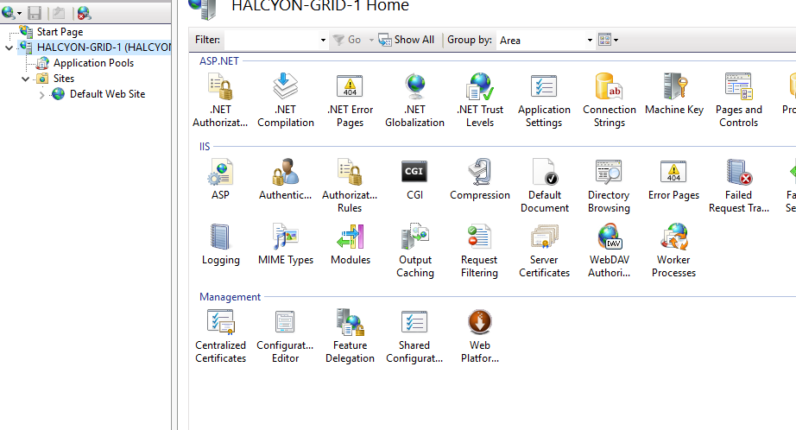
Task: Open the CGI feature
Action: coord(414,180)
